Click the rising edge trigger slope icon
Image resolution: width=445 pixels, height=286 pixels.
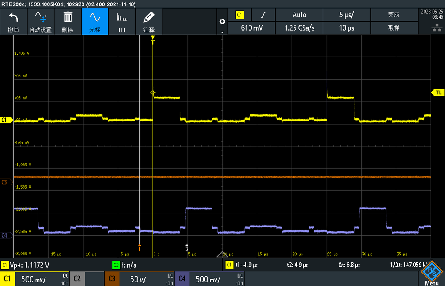click(x=263, y=15)
